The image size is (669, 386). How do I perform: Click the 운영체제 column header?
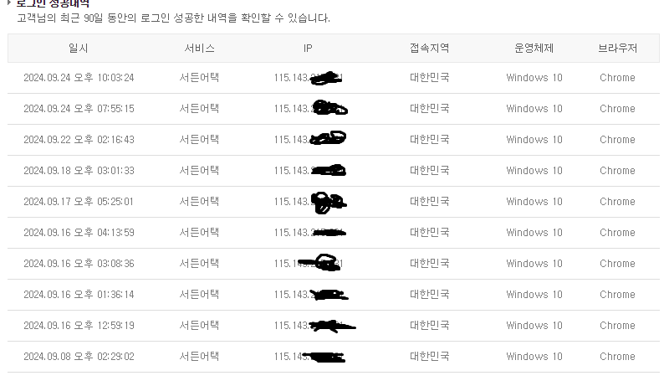534,49
